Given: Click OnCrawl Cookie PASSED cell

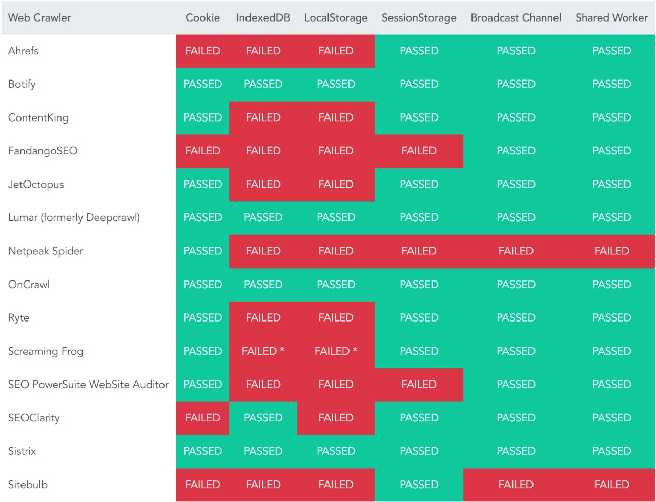Looking at the screenshot, I should pyautogui.click(x=202, y=284).
